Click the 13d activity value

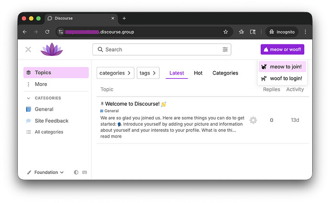295,120
